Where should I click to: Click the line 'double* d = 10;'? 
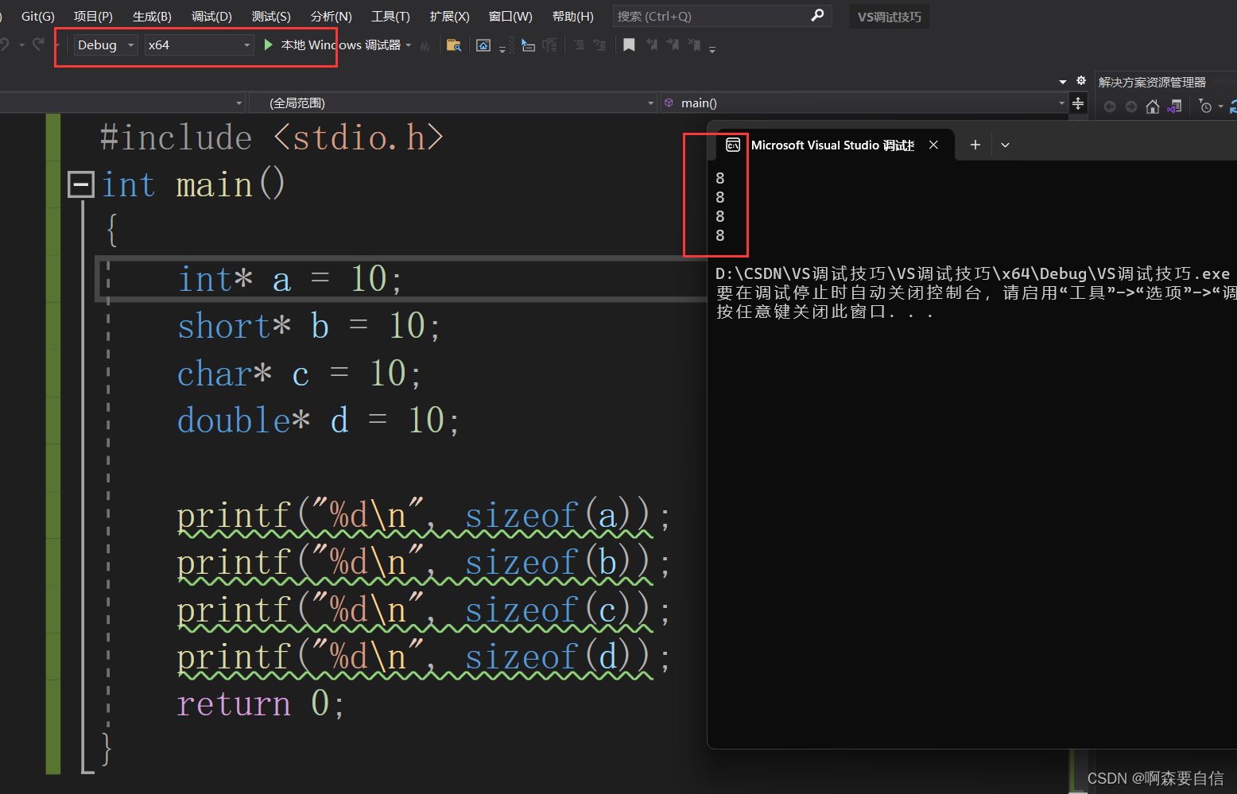pyautogui.click(x=318, y=420)
